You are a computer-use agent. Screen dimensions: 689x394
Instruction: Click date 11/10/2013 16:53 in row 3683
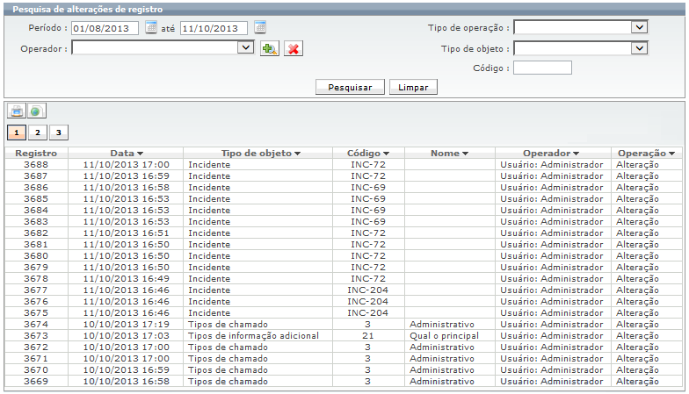(x=127, y=221)
